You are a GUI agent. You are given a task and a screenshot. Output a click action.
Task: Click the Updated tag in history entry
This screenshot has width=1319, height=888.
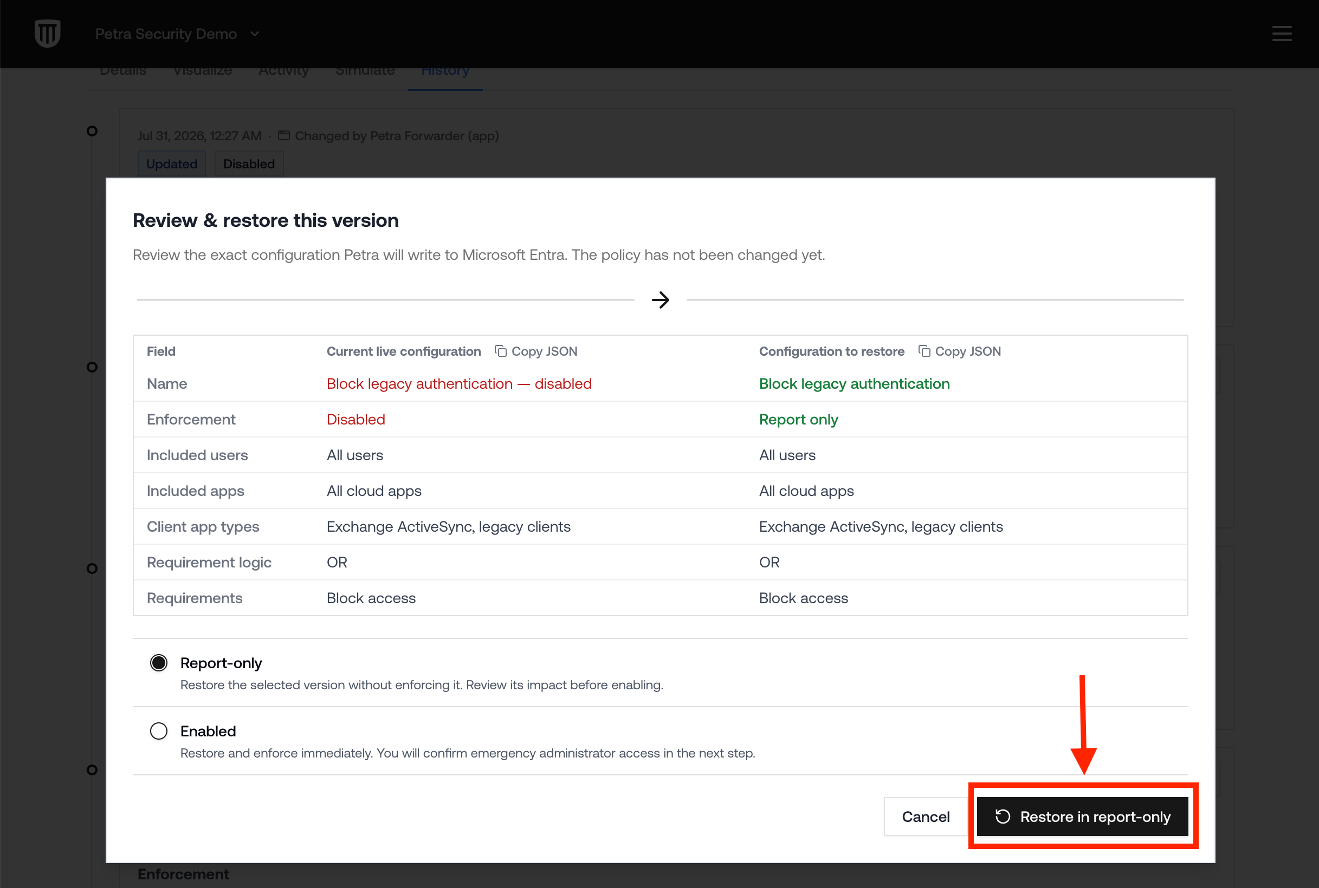(x=172, y=164)
